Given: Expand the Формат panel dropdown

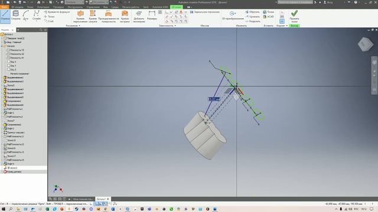Looking at the screenshot, I should [282, 25].
